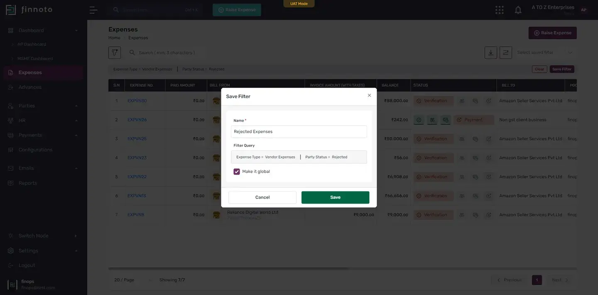Click Verification status on EXPVN30 row
Screen dimensions: 598x295
(433, 101)
